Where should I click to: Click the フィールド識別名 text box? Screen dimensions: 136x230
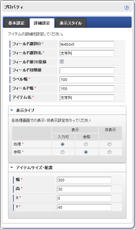click(x=87, y=54)
